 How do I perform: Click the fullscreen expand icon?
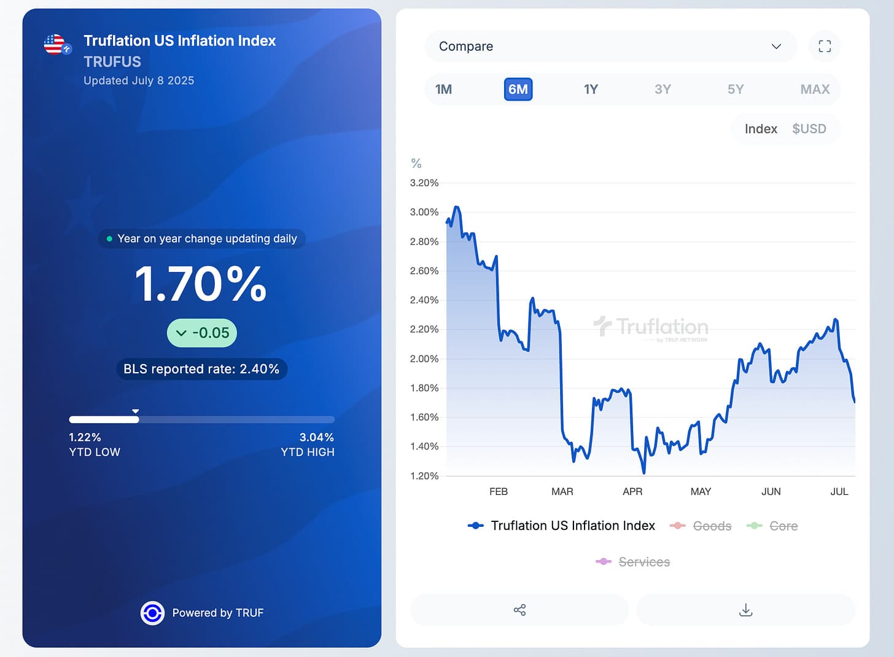825,46
